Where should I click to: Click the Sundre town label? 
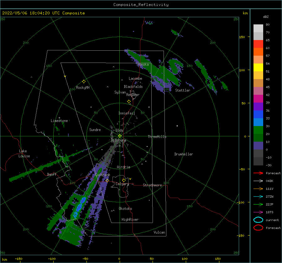click(95, 129)
